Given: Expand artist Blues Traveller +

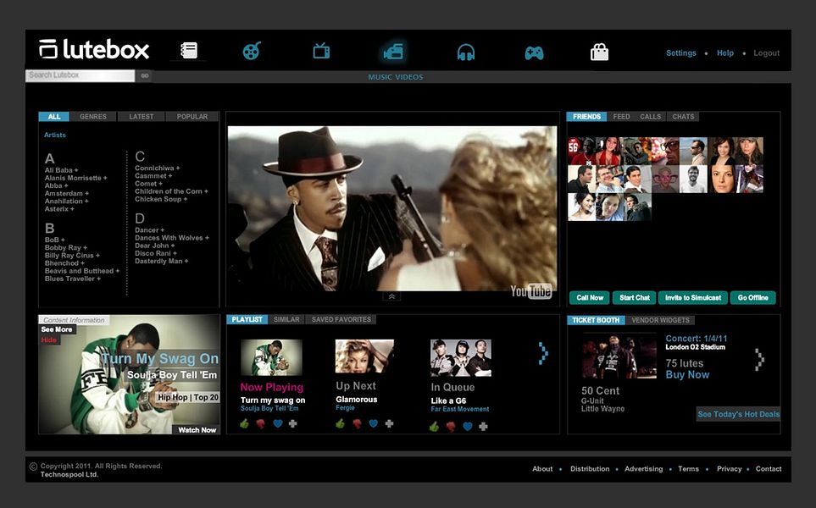Looking at the screenshot, I should tap(73, 279).
